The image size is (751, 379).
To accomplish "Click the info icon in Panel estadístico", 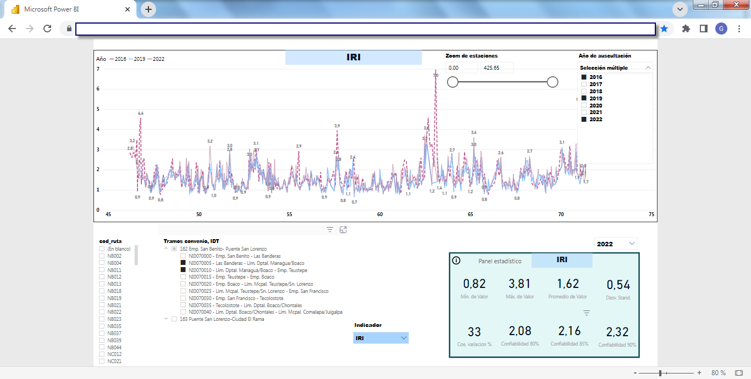I will [456, 261].
